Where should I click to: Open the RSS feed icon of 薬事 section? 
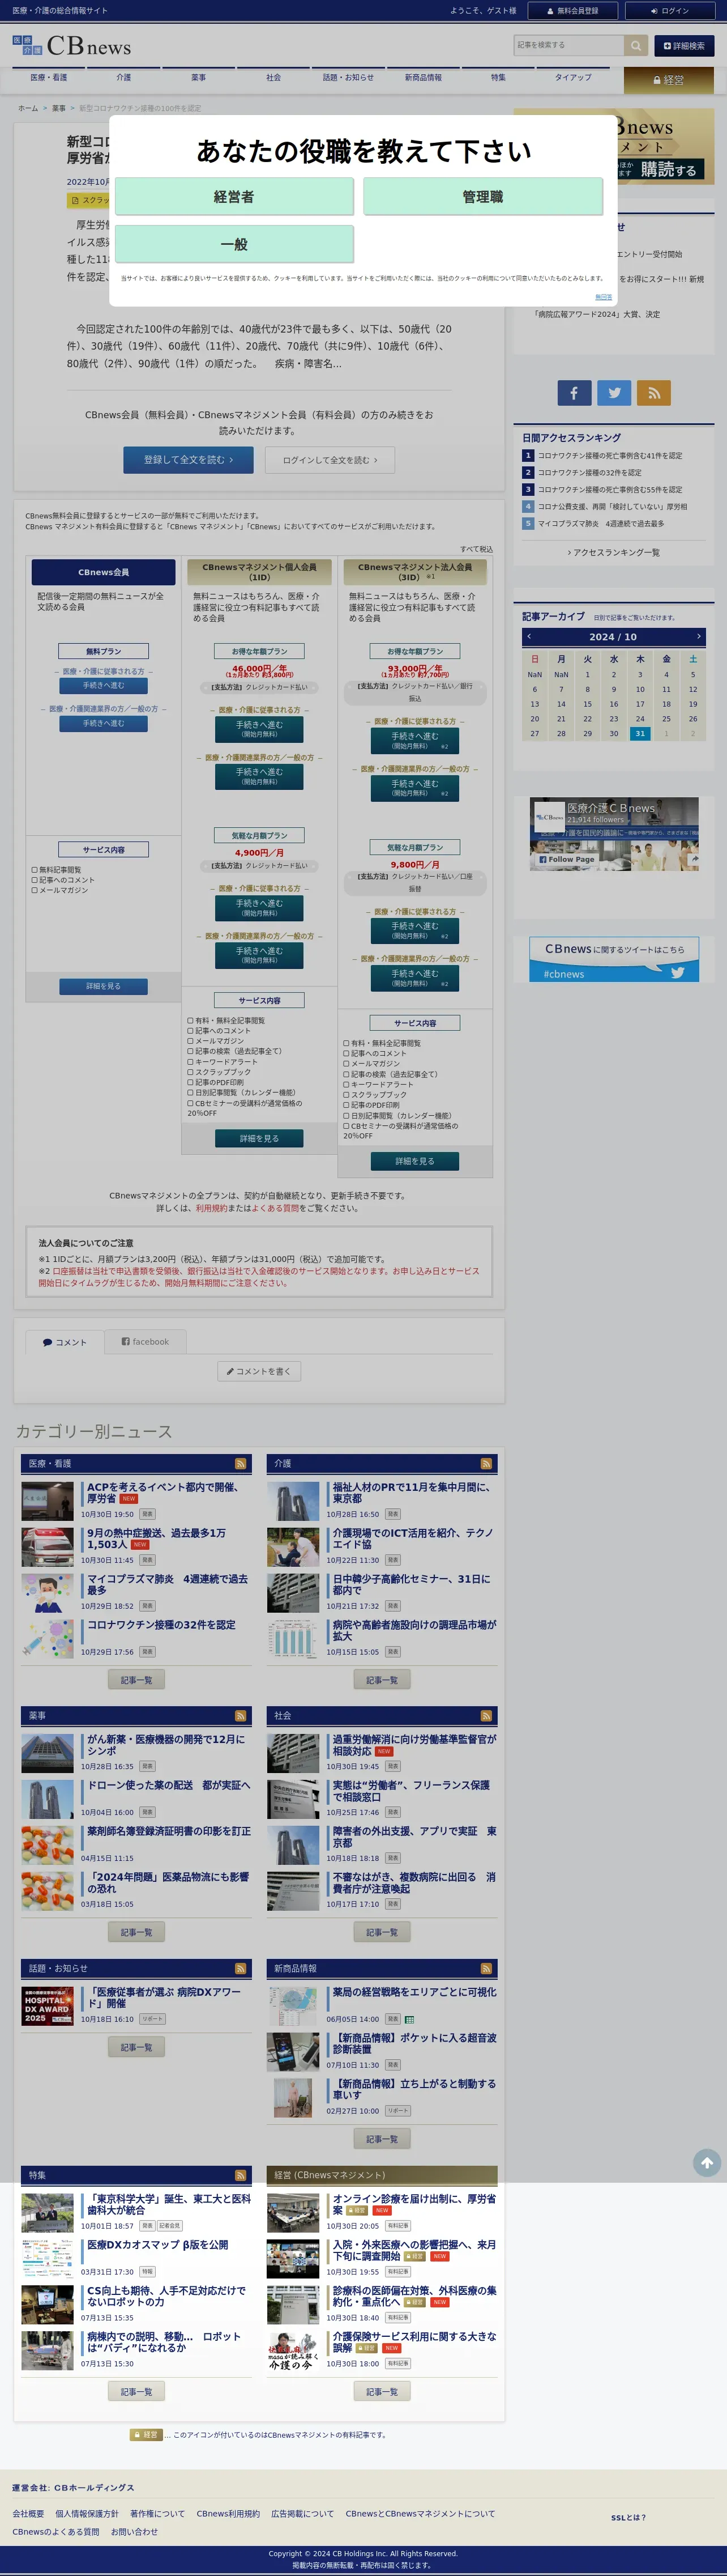[240, 1716]
